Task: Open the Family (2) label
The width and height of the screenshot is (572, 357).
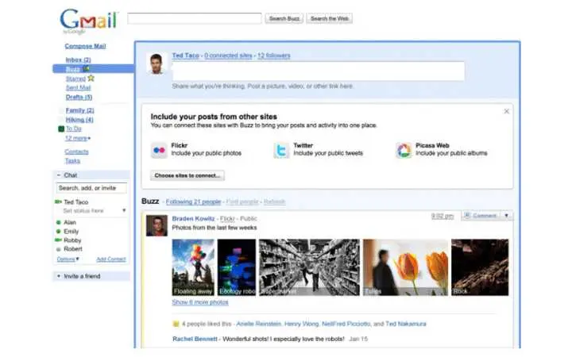Action: [80, 110]
